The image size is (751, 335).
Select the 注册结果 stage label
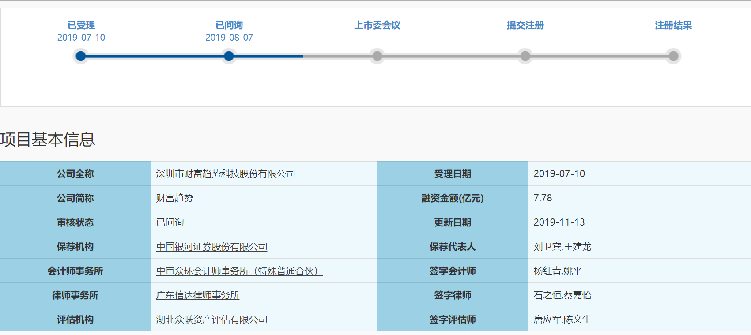tap(673, 25)
